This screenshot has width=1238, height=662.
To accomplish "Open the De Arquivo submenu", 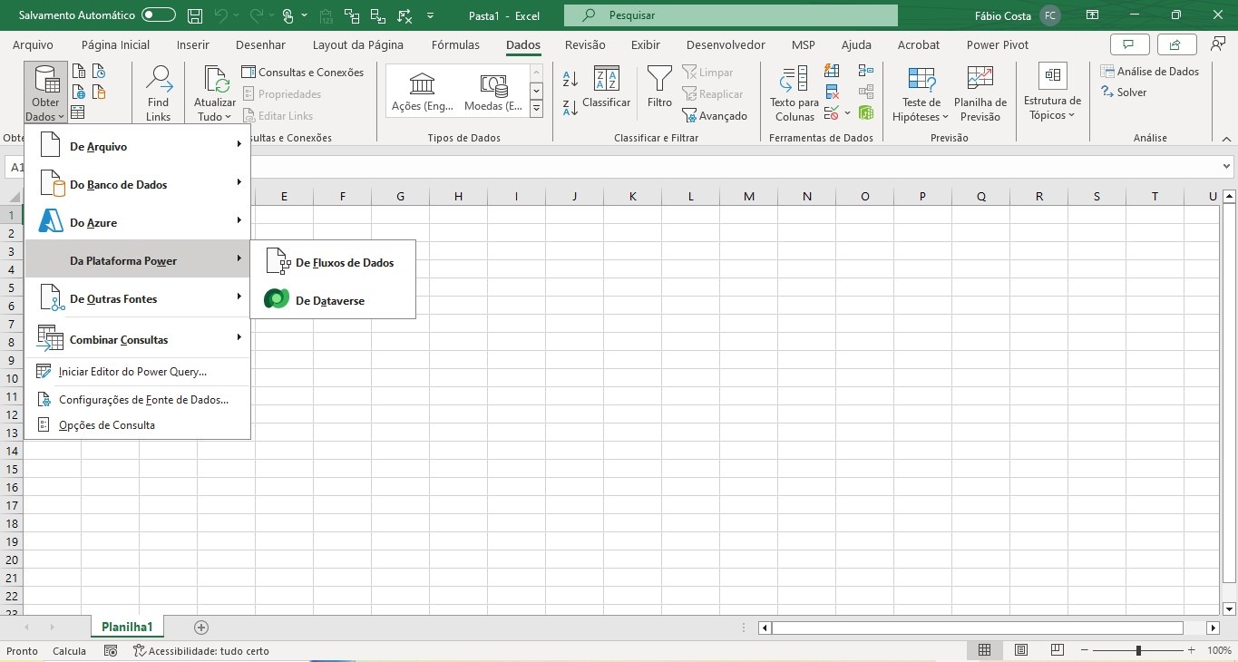I will coord(137,146).
